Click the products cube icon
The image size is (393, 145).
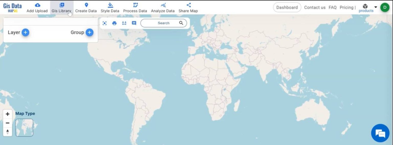[x=365, y=6]
